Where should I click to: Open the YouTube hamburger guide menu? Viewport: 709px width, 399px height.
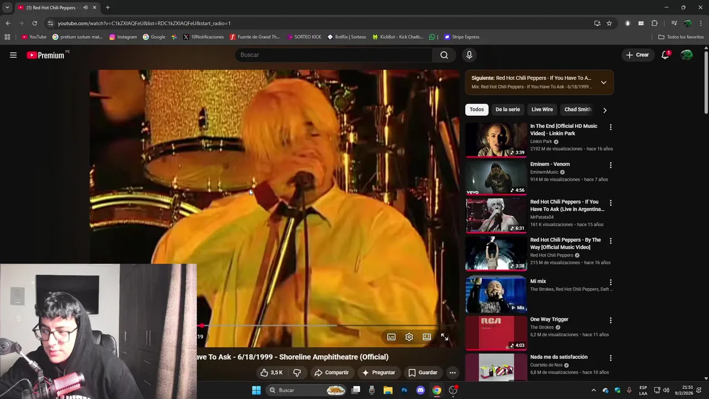pos(13,55)
